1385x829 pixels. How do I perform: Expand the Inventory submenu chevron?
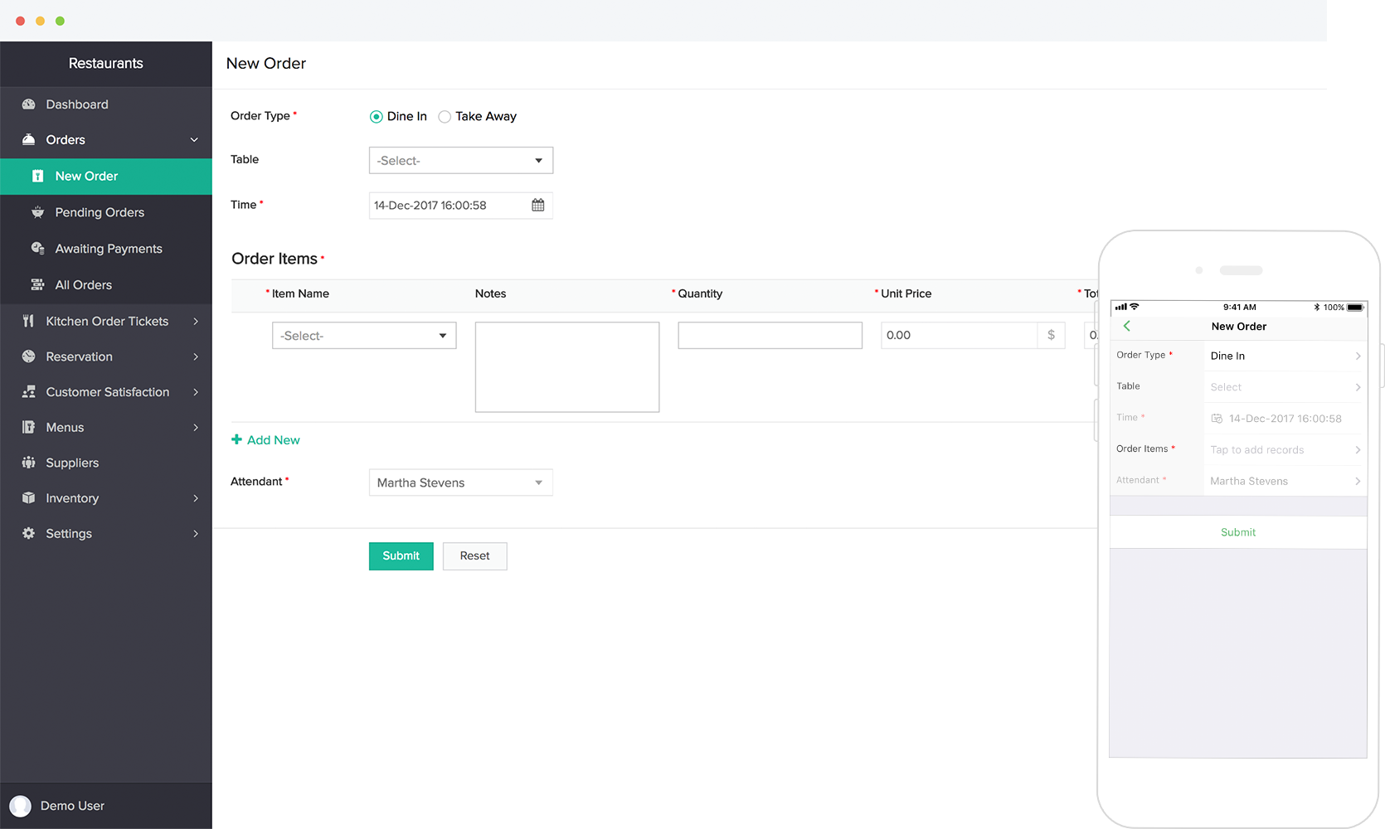point(196,497)
